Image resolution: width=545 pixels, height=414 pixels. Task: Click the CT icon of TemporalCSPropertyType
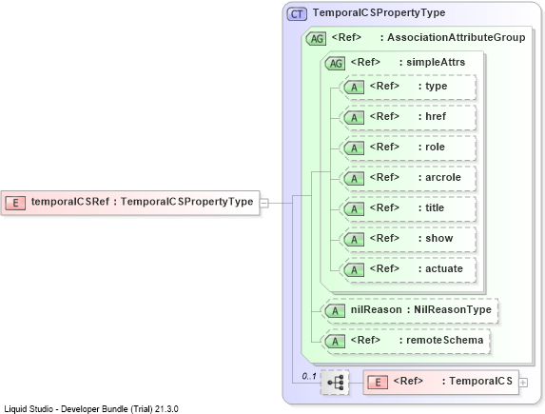point(297,14)
